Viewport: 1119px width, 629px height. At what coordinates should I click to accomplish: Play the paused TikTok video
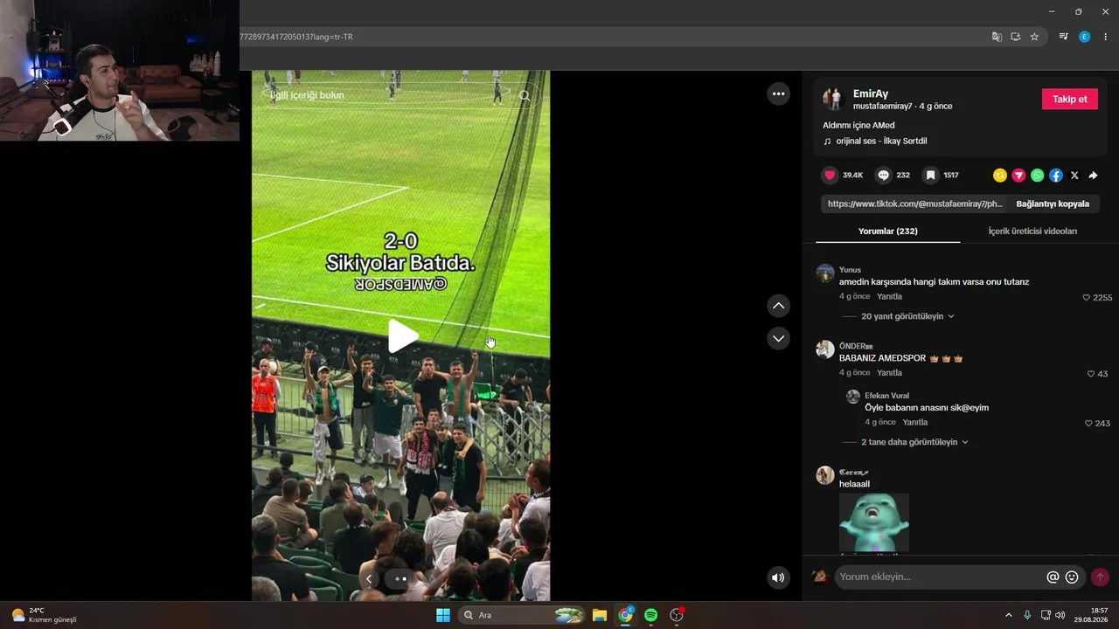pos(402,336)
